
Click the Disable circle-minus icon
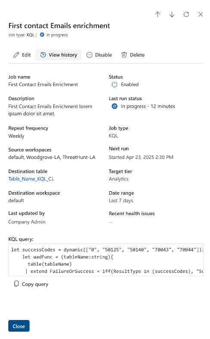tap(90, 55)
